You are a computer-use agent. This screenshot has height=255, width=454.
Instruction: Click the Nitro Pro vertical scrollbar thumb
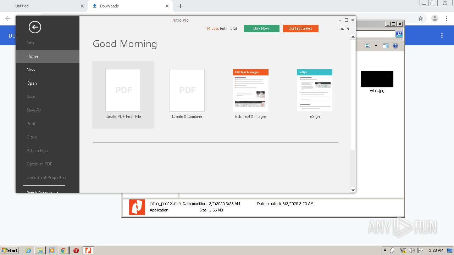pyautogui.click(x=353, y=94)
